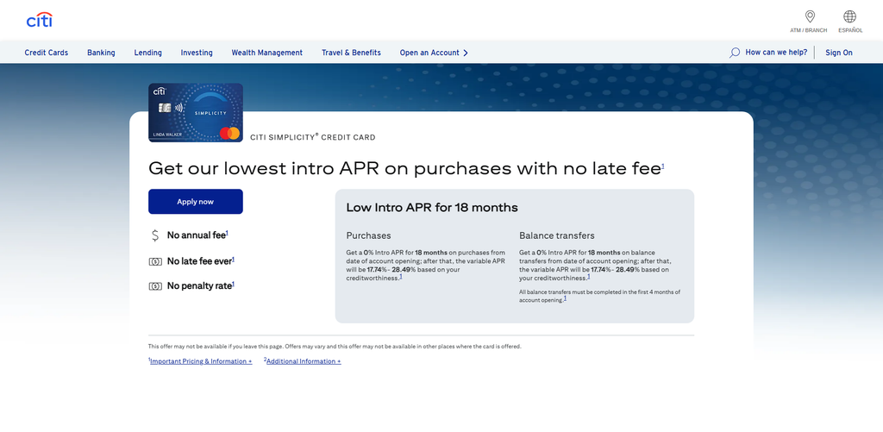883x432 pixels.
Task: Click the 'Balance transfers' subheading
Action: (x=556, y=235)
